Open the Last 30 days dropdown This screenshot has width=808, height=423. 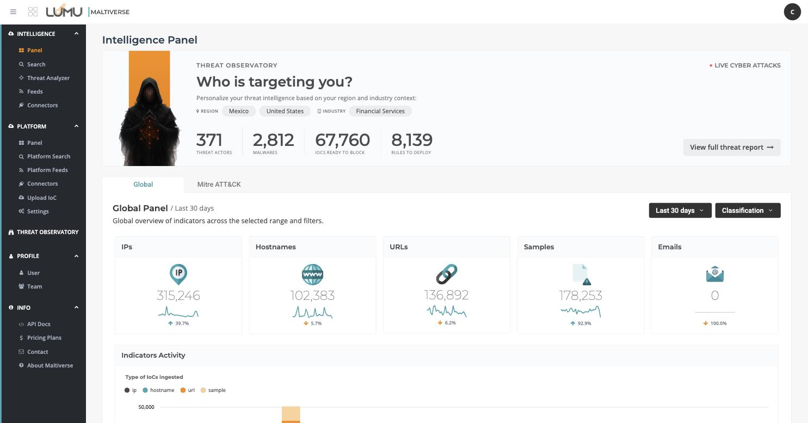[x=680, y=210]
